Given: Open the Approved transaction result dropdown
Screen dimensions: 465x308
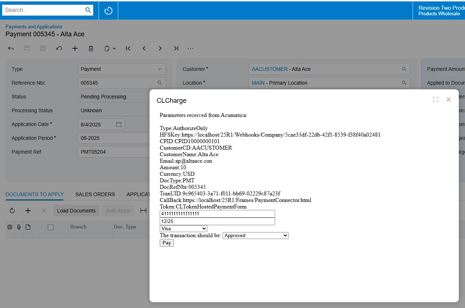Looking at the screenshot, I should coord(255,235).
